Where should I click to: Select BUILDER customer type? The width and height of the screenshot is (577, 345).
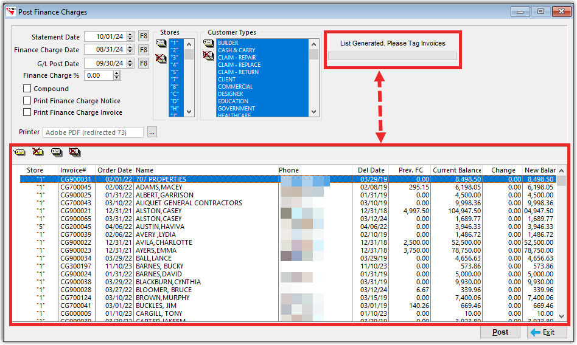262,43
